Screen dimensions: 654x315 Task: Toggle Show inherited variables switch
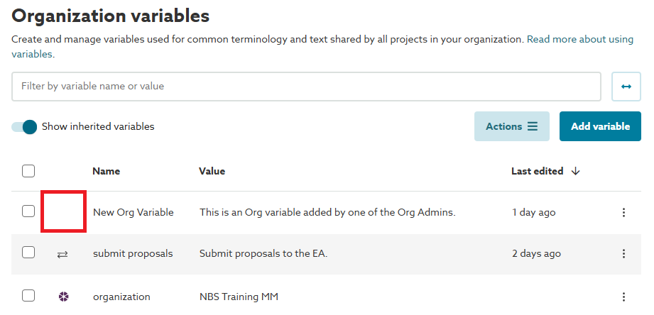pyautogui.click(x=25, y=127)
